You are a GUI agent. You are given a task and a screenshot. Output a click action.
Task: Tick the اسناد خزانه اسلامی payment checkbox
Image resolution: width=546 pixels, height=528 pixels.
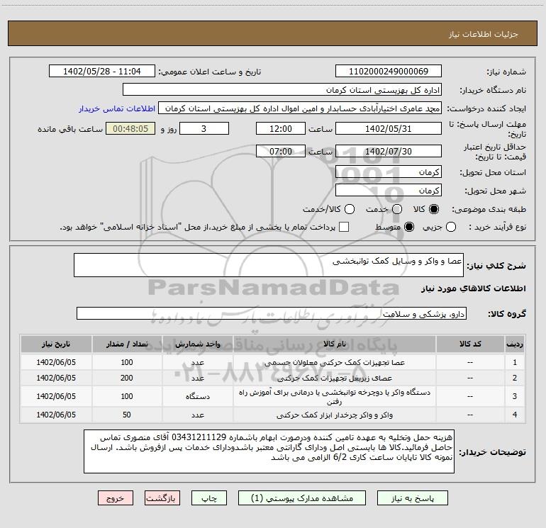point(344,227)
